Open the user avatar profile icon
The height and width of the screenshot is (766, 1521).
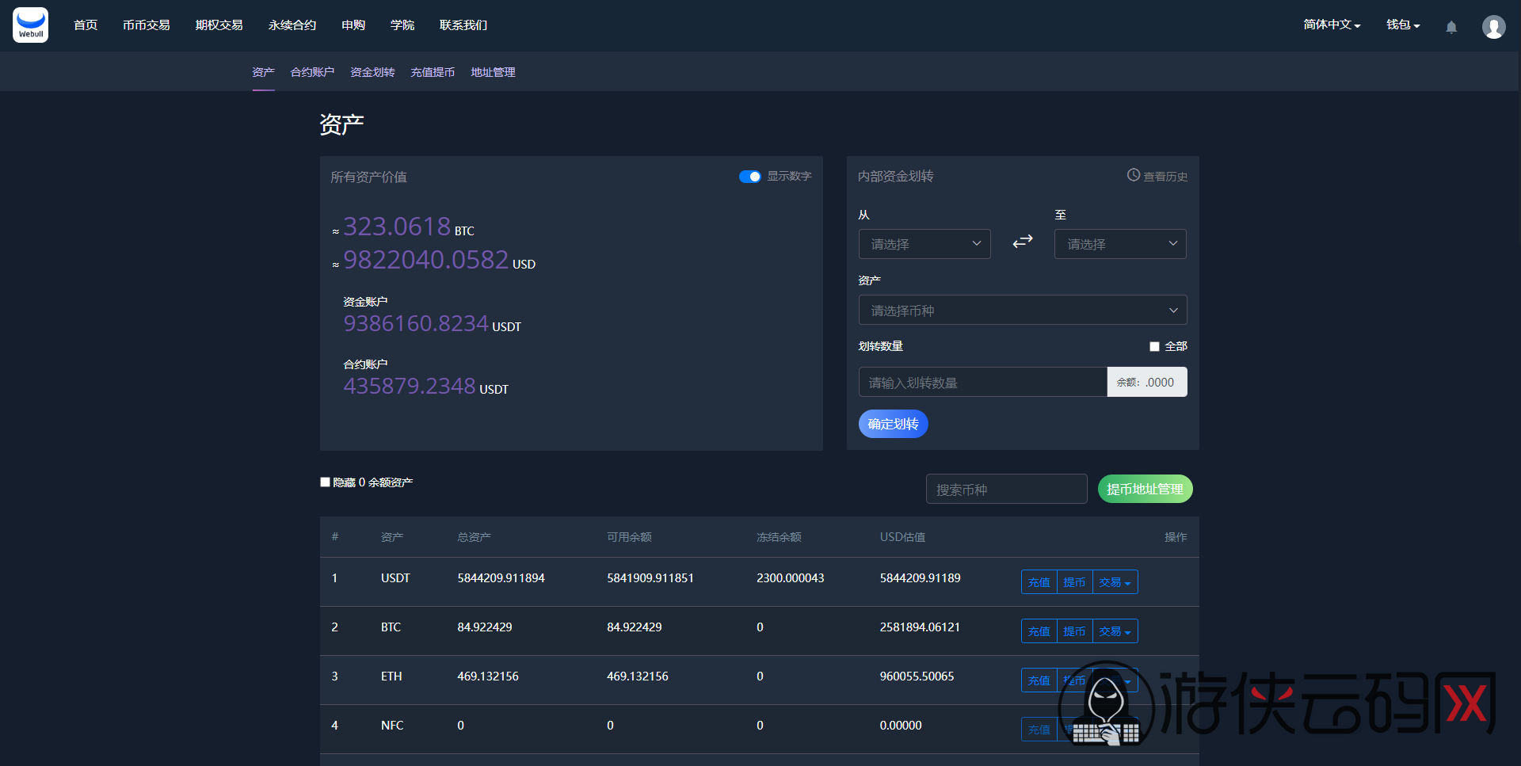click(1494, 27)
